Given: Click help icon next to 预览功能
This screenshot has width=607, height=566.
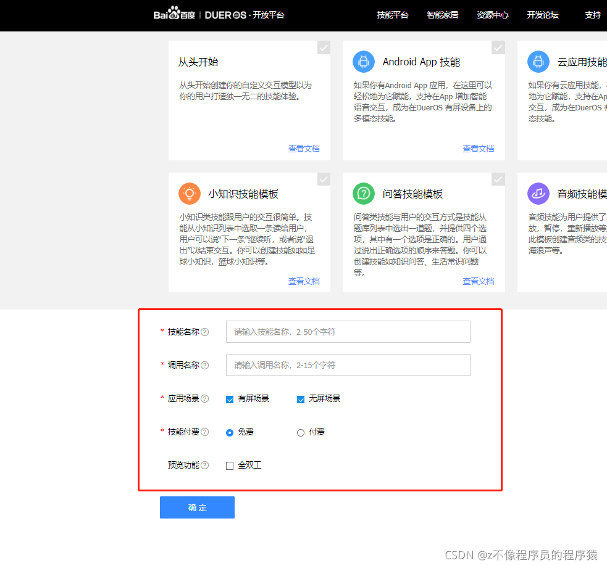Looking at the screenshot, I should click(205, 465).
